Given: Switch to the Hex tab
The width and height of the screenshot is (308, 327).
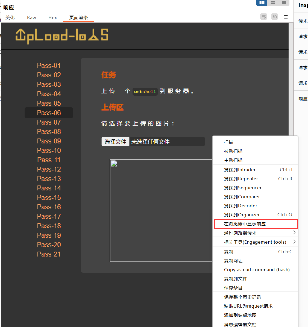Looking at the screenshot, I should pos(52,17).
